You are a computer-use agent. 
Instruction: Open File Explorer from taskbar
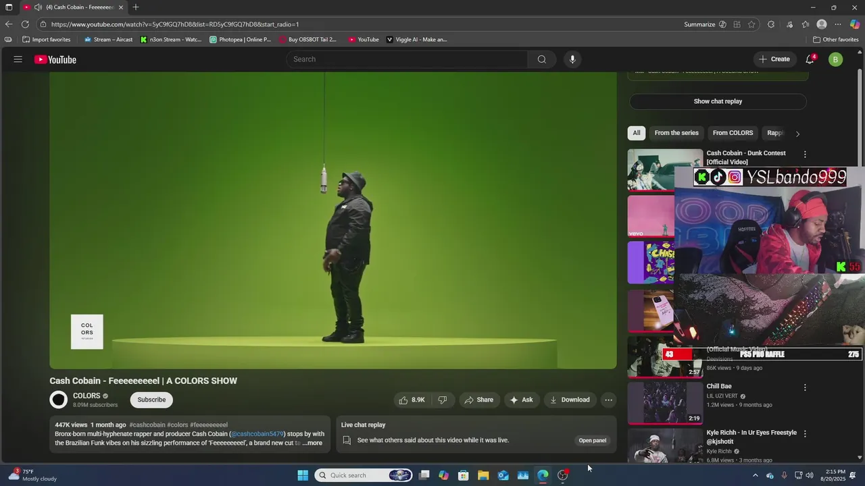point(483,475)
